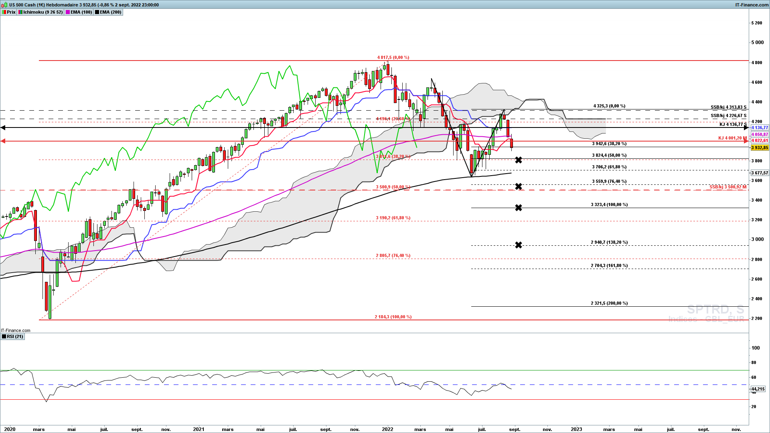770x433 pixels.
Task: Click the 100 level on the RSI axis
Action: pos(756,348)
